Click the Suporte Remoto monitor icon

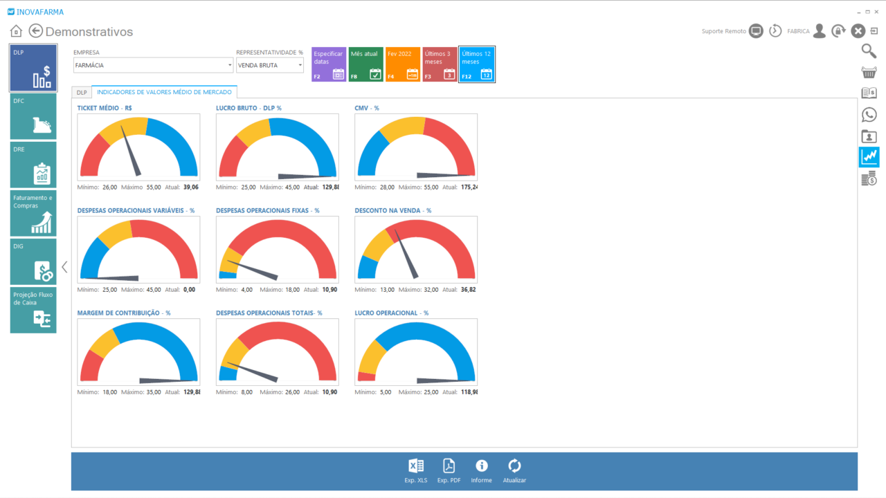[756, 31]
